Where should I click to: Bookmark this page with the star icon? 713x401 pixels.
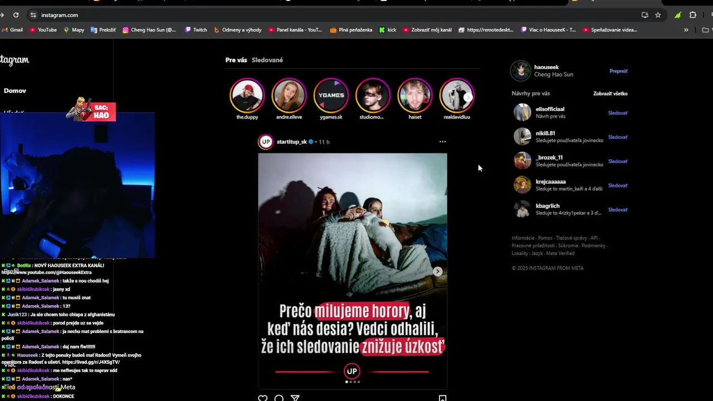click(x=658, y=15)
